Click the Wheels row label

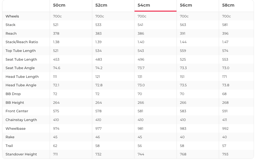click(12, 16)
